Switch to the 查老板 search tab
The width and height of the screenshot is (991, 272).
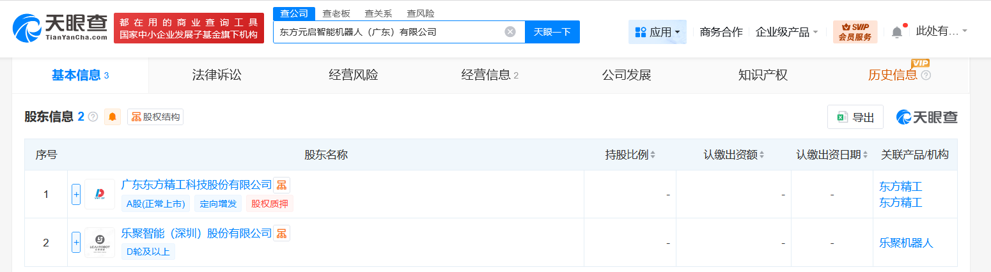(x=335, y=13)
